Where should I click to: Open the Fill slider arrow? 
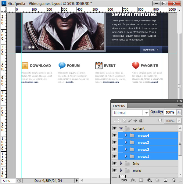point(179,121)
